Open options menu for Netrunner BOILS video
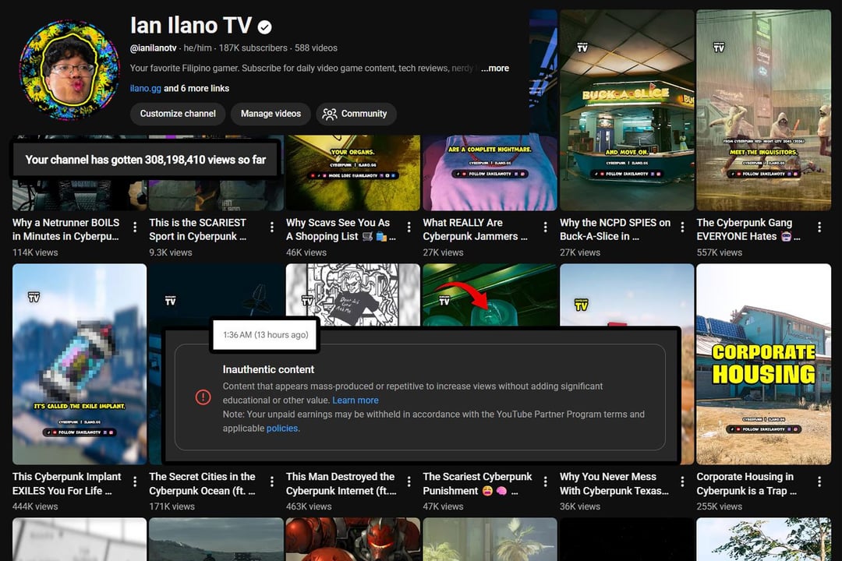This screenshot has height=561, width=842. [x=135, y=227]
